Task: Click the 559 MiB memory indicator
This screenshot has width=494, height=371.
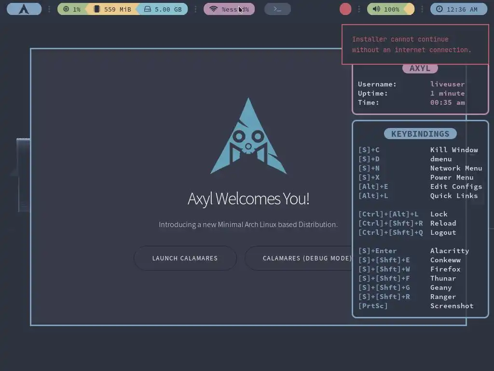Action: (x=112, y=9)
